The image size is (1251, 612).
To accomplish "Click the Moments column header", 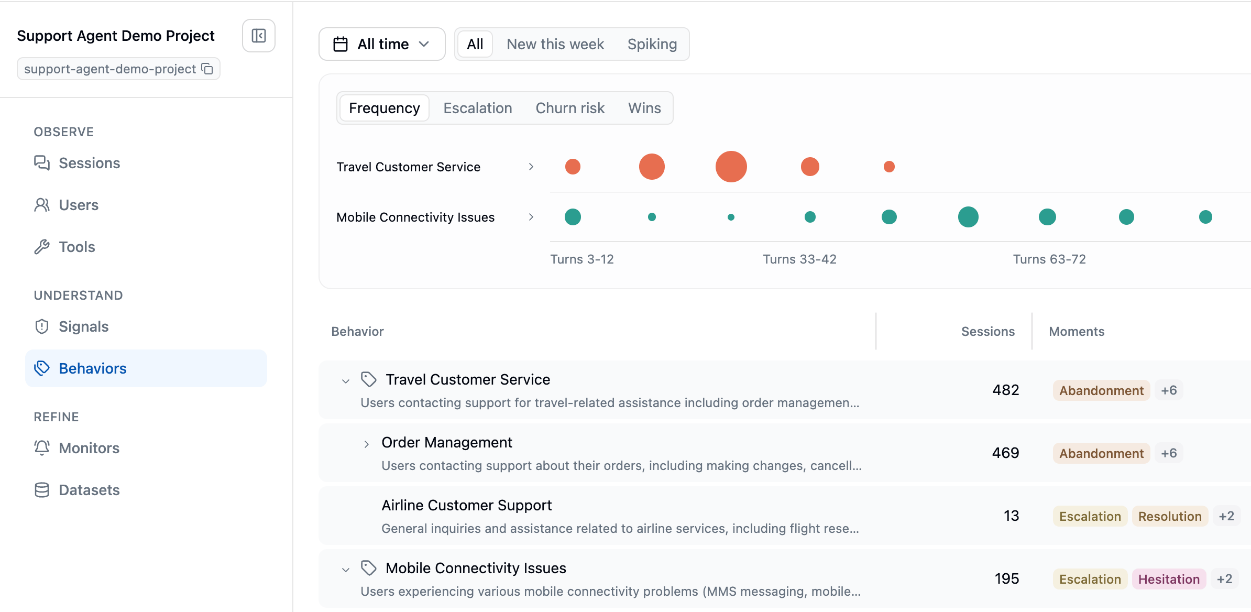I will 1077,331.
